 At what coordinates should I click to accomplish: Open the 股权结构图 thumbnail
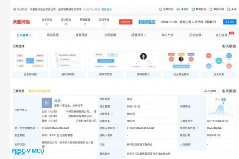tap(68, 64)
